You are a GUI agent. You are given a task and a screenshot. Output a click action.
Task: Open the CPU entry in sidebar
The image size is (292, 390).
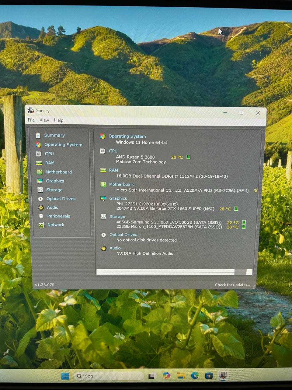(49, 154)
